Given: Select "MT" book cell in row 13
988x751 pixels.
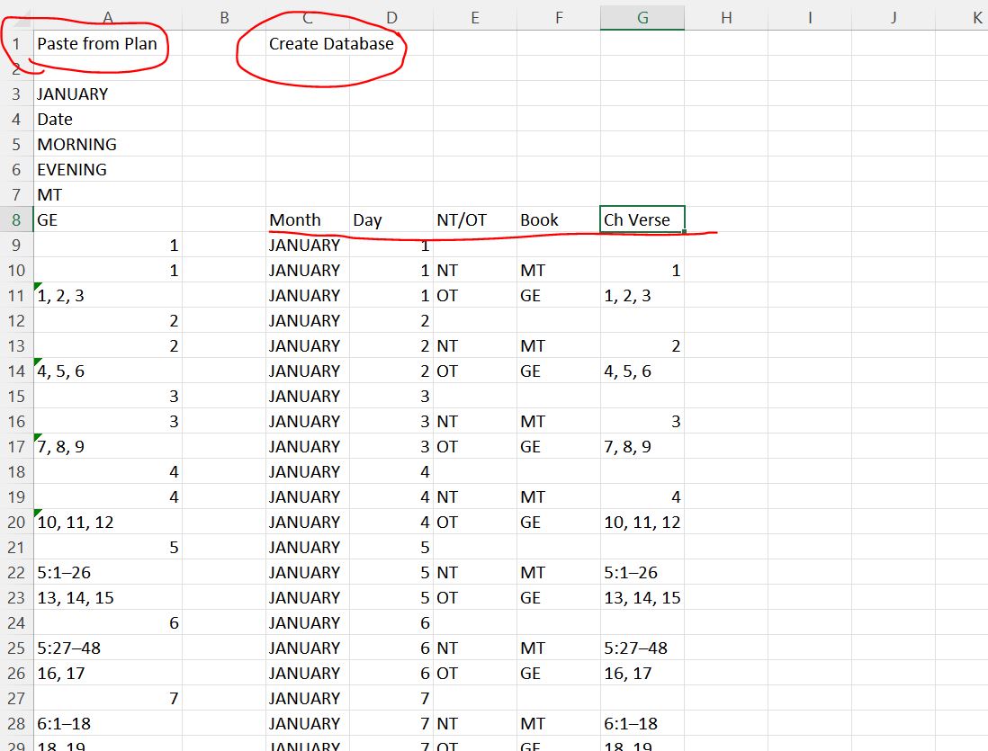Looking at the screenshot, I should point(559,346).
